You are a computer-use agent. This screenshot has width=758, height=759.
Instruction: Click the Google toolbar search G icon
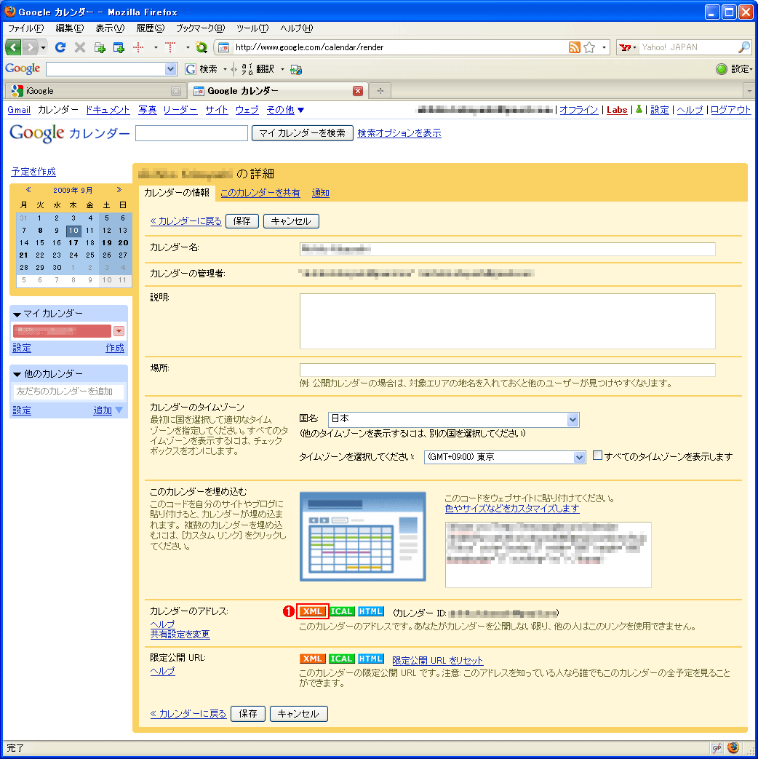pos(191,69)
